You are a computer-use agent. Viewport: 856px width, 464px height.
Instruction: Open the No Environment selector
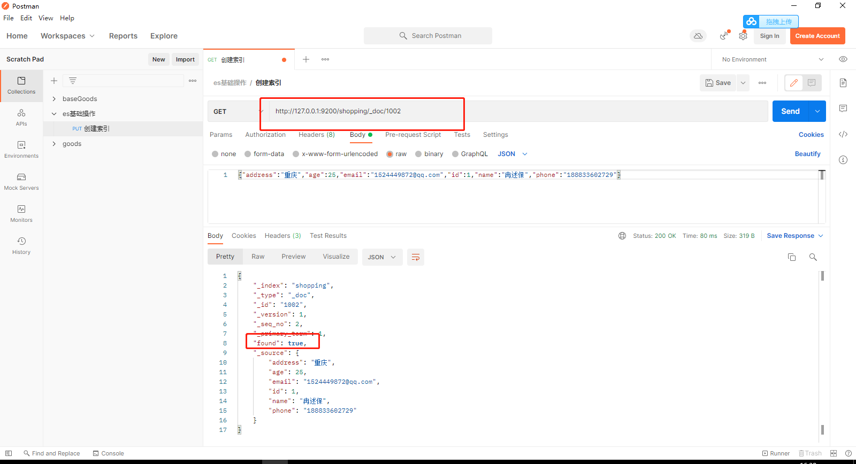click(x=772, y=59)
